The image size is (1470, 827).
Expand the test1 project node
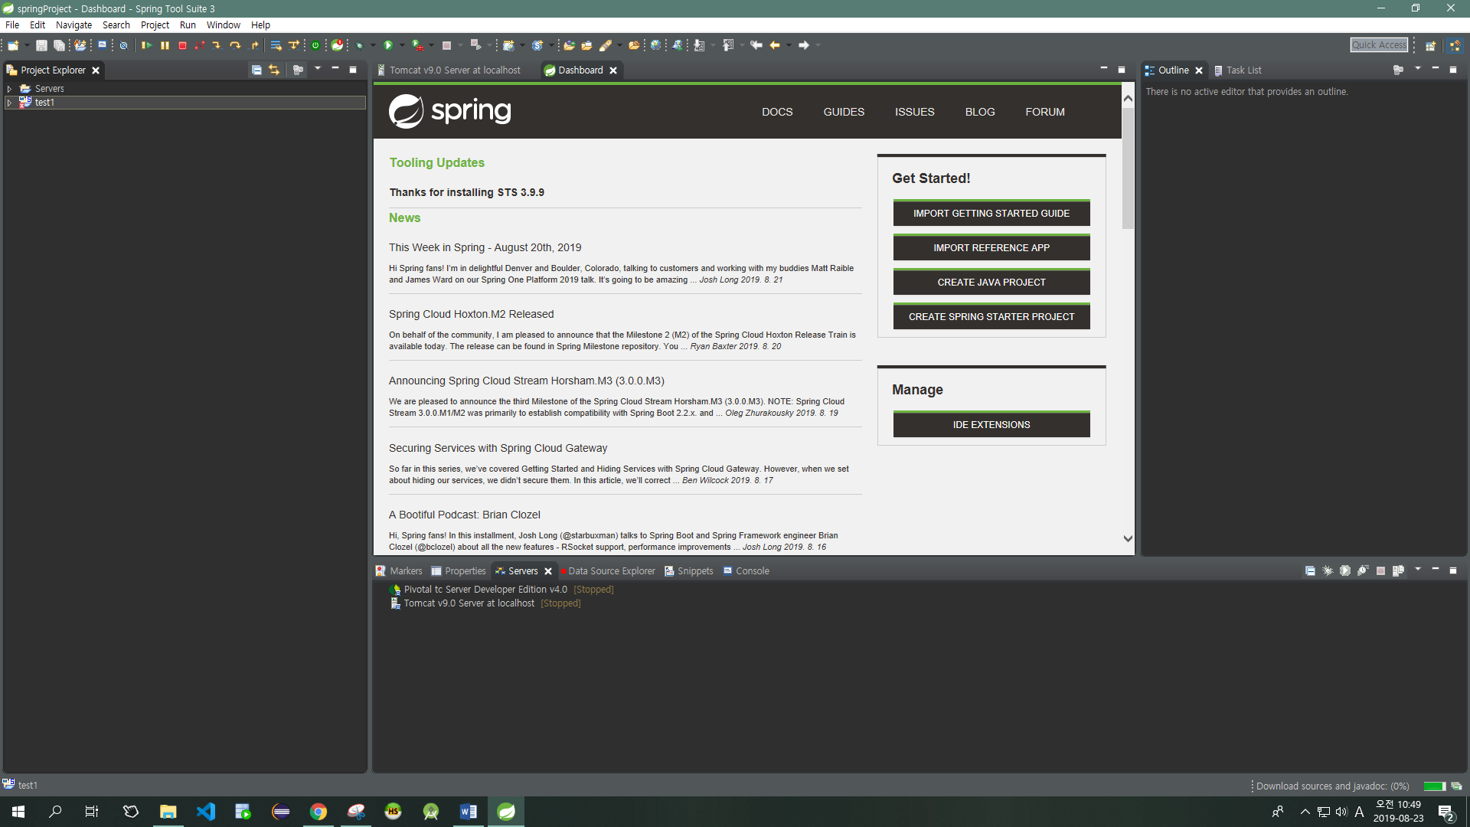point(9,103)
